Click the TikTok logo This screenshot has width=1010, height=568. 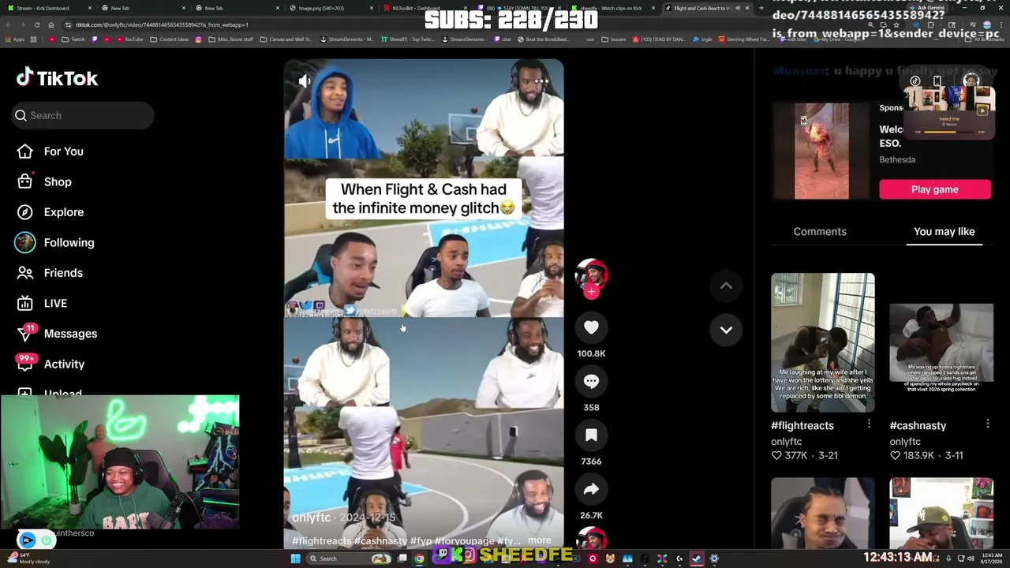[x=57, y=77]
